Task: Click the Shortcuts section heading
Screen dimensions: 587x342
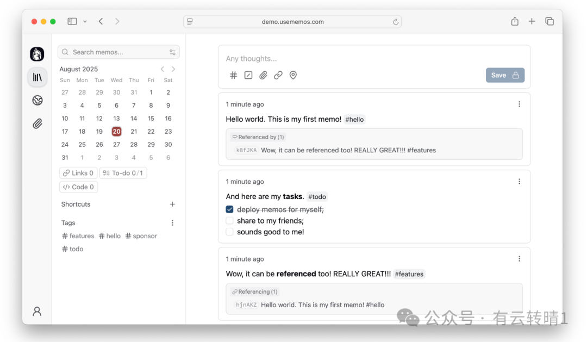Action: click(76, 204)
